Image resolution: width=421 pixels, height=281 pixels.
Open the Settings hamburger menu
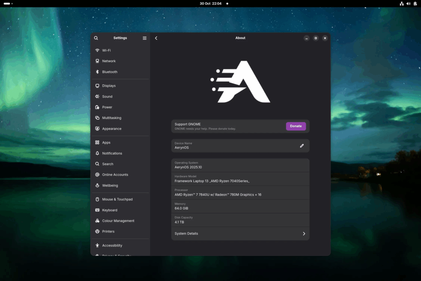pos(144,38)
